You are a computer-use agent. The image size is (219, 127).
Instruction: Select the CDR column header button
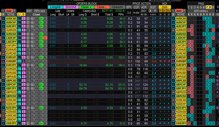click(x=136, y=7)
